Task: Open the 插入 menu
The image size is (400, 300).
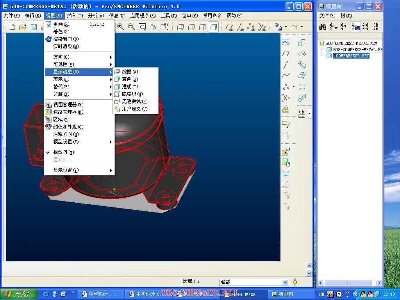Action: 75,16
